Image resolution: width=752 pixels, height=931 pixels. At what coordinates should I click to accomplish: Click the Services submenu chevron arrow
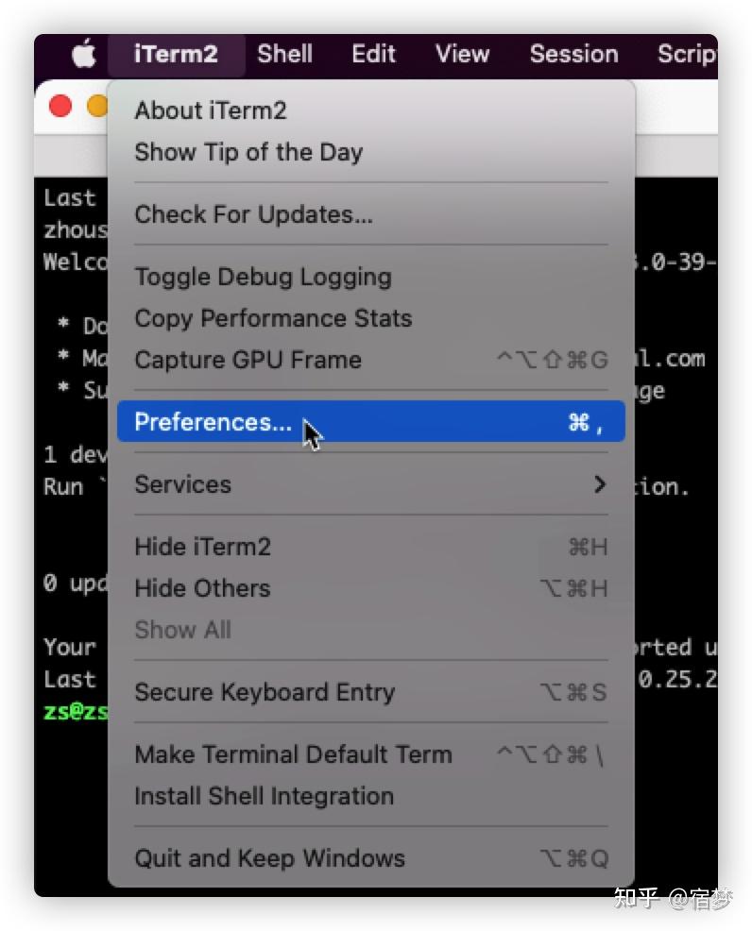600,484
